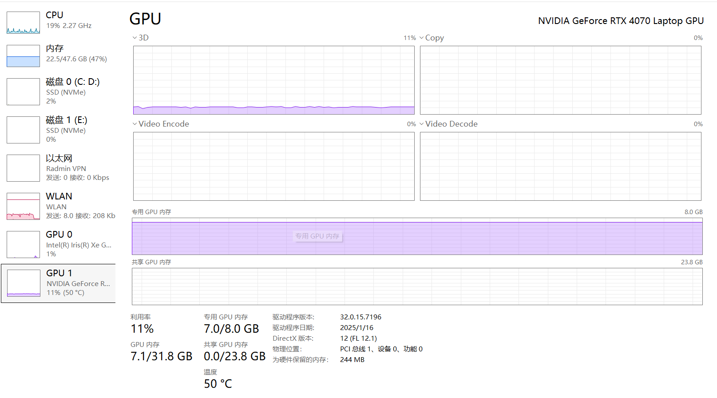Select the 内存 memory usage thumbnail
Viewport: 717px width, 398px height.
[23, 56]
